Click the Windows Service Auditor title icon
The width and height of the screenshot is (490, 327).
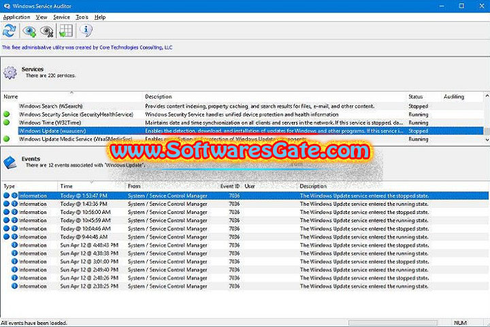tap(7, 6)
